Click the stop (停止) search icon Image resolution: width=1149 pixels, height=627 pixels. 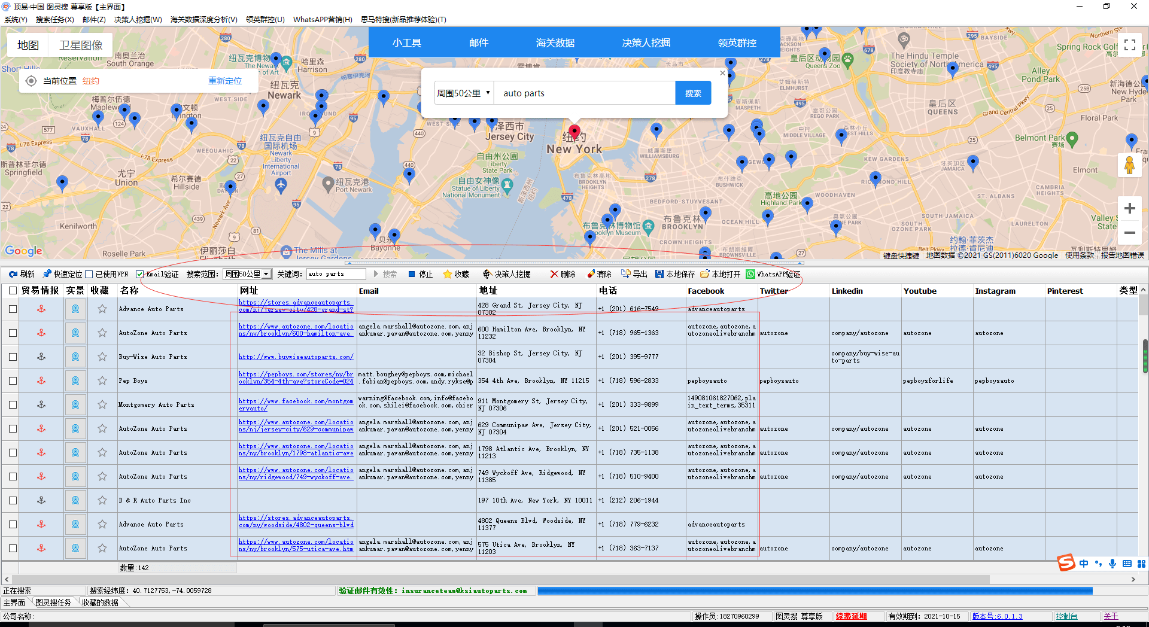(x=412, y=274)
